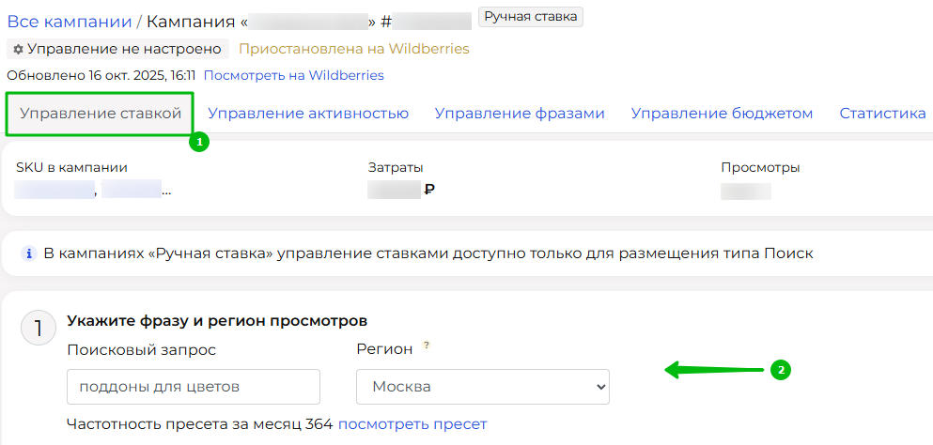Follow the "Посмотреть на Wildberries" link
The height and width of the screenshot is (445, 933).
tap(293, 75)
